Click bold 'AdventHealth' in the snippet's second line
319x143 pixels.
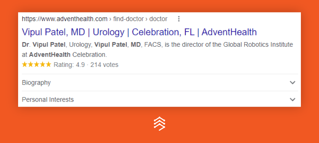coord(50,55)
